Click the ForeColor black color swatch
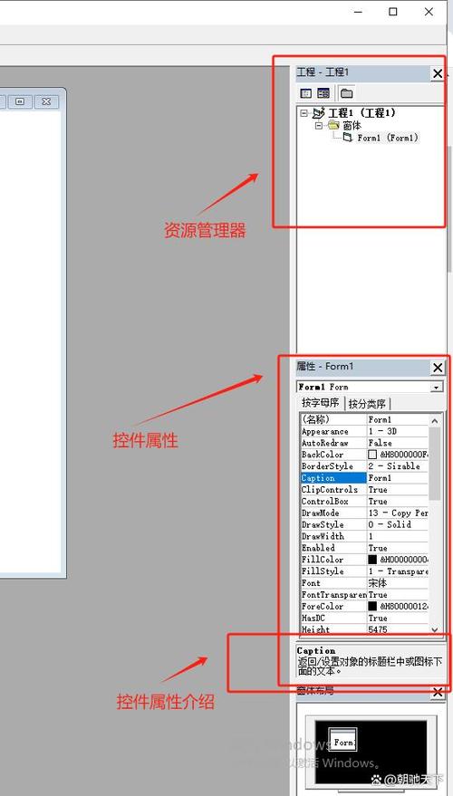 (x=372, y=606)
